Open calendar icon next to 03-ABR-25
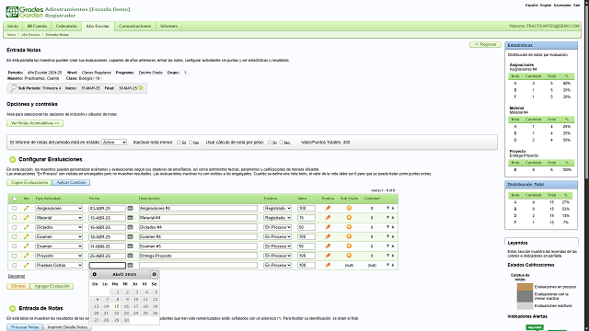Screen dimensions: 589x331 (131, 208)
